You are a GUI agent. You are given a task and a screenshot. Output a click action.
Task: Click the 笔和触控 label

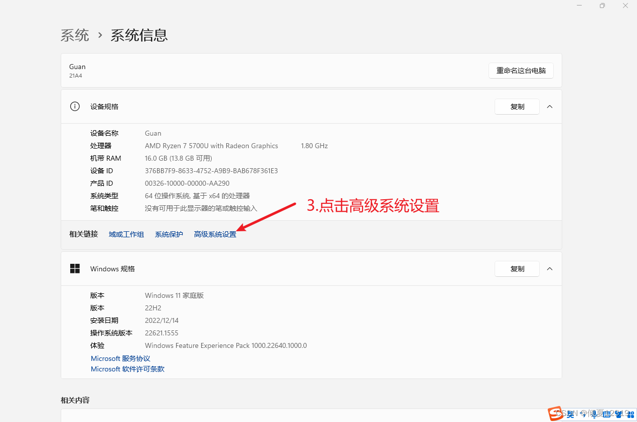point(104,208)
